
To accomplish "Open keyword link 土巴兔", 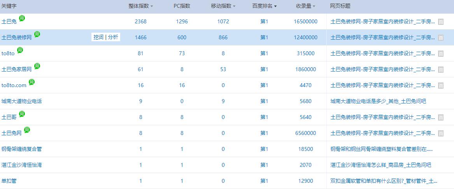I will pos(9,22).
